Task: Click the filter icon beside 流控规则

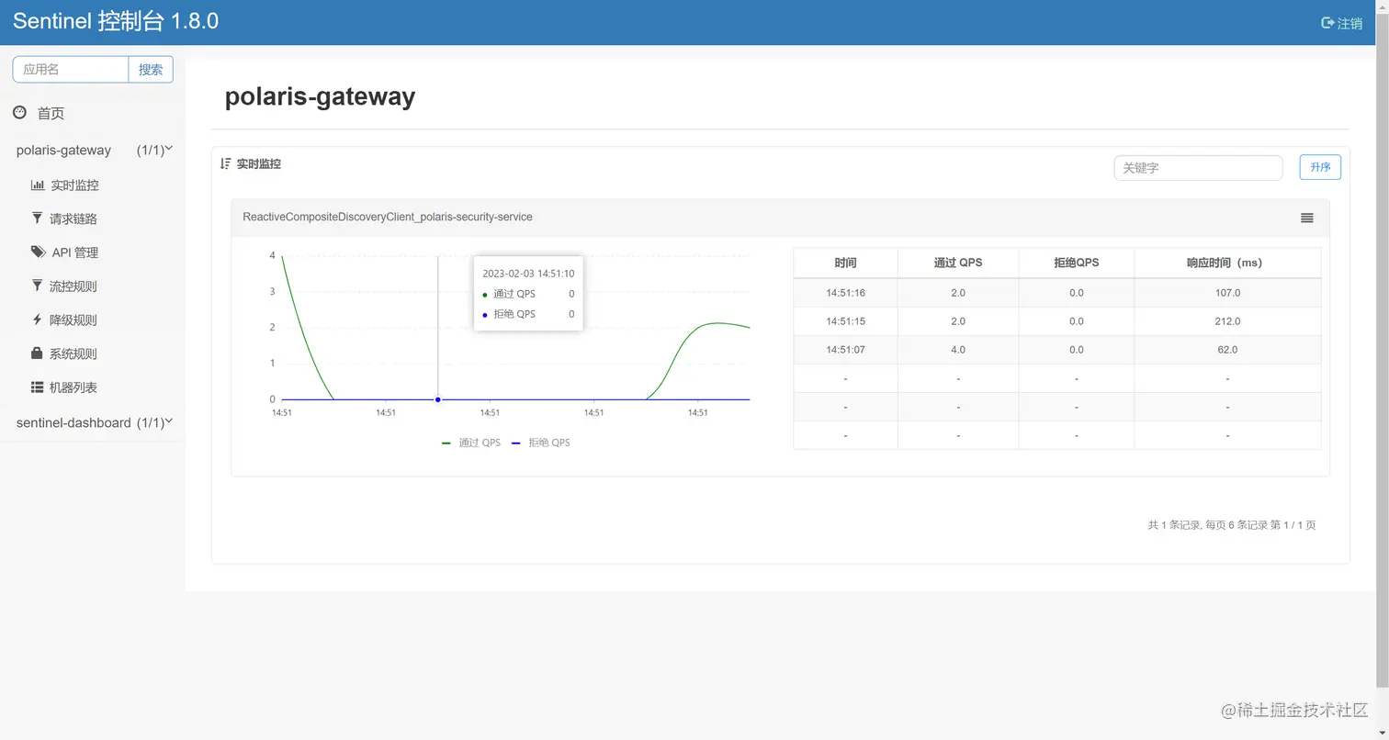Action: tap(37, 286)
